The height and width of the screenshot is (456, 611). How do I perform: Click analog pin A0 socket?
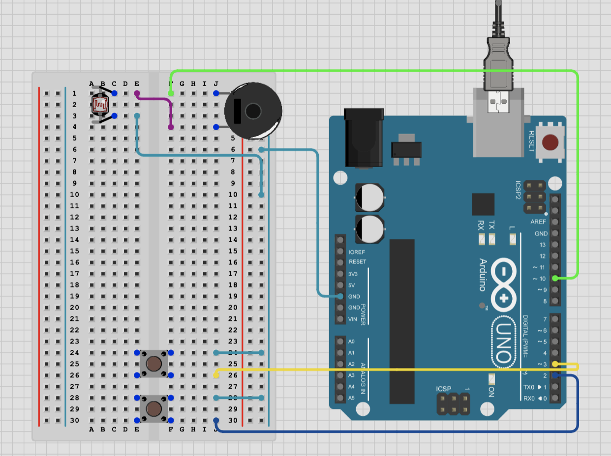[x=340, y=341]
